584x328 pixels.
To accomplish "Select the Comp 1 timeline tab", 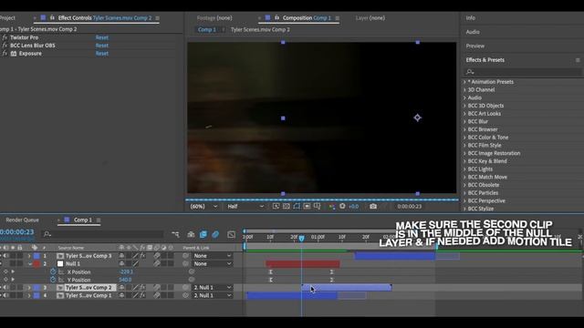I will [x=82, y=220].
